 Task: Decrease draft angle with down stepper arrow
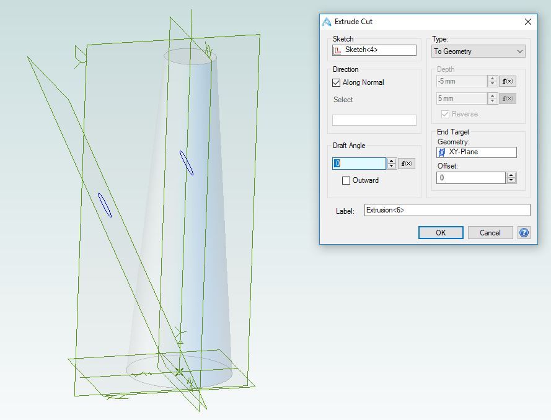[x=392, y=166]
